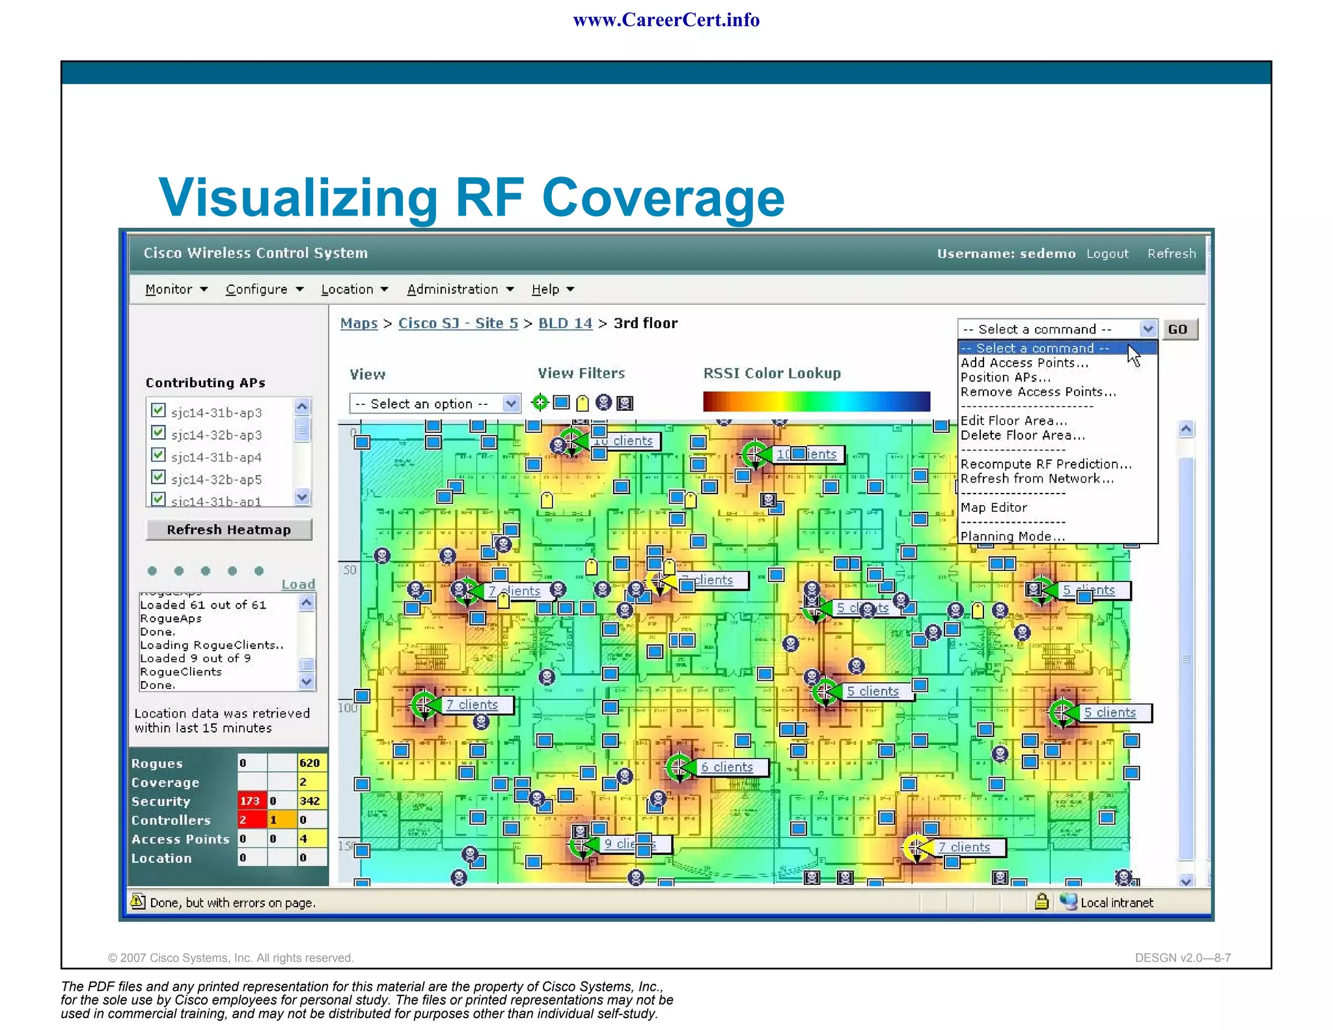Open the View 'Select an option' dropdown
The image size is (1333, 1030).
[435, 404]
